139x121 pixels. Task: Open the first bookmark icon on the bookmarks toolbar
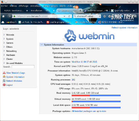(x=3, y=22)
